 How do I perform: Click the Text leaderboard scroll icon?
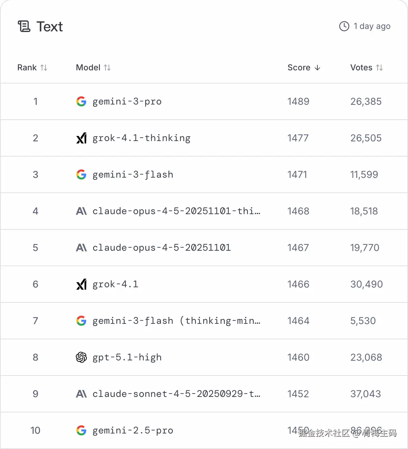click(24, 27)
